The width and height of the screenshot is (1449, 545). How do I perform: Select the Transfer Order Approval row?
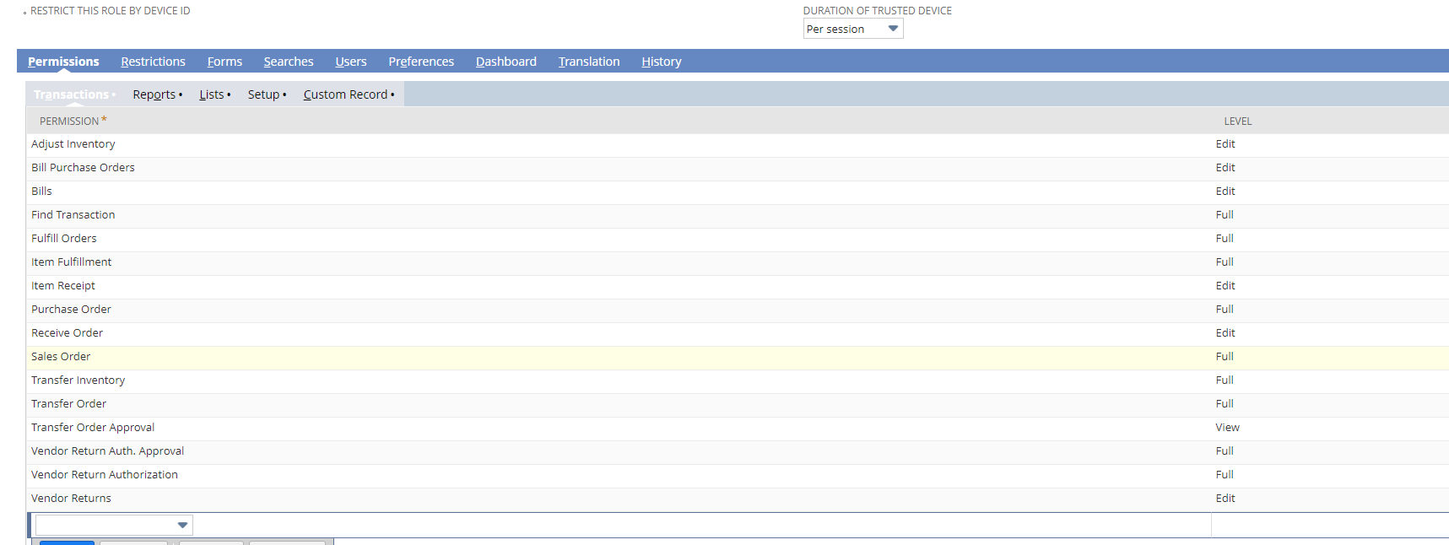point(738,428)
